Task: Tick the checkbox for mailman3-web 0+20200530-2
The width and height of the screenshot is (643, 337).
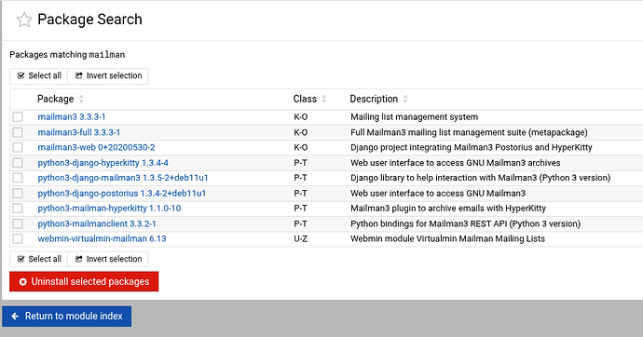Action: click(x=18, y=147)
